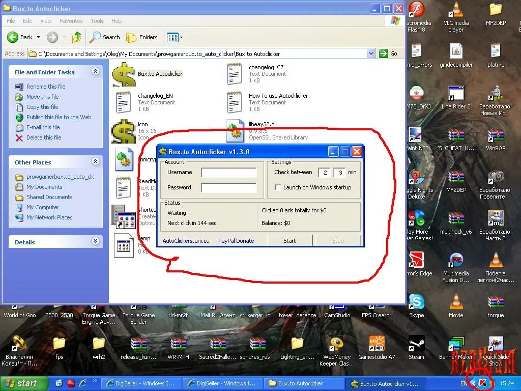
Task: Open Skype desktop shortcut
Action: click(x=416, y=306)
